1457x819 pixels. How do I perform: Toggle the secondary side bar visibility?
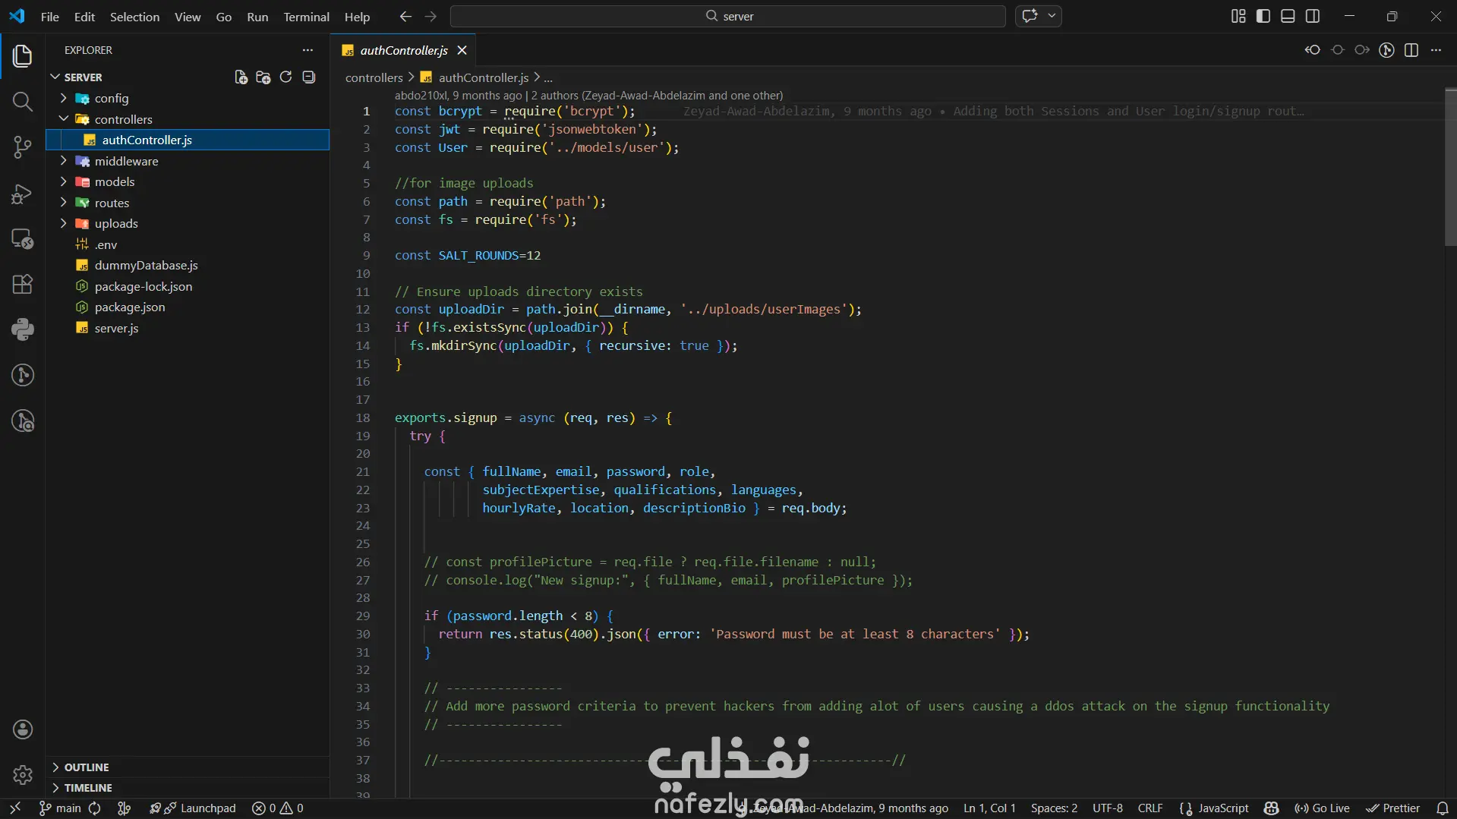(x=1313, y=16)
